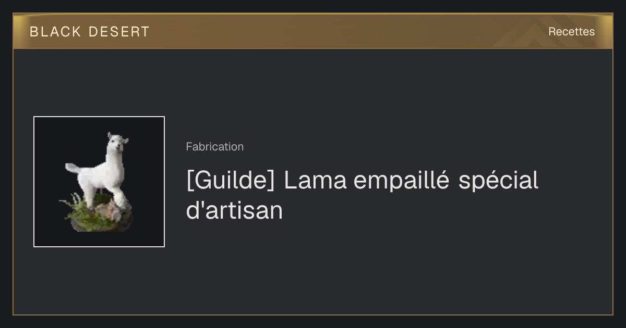Click the llama's tail in the item icon
Screen dimensions: 626x328
pyautogui.click(x=73, y=168)
